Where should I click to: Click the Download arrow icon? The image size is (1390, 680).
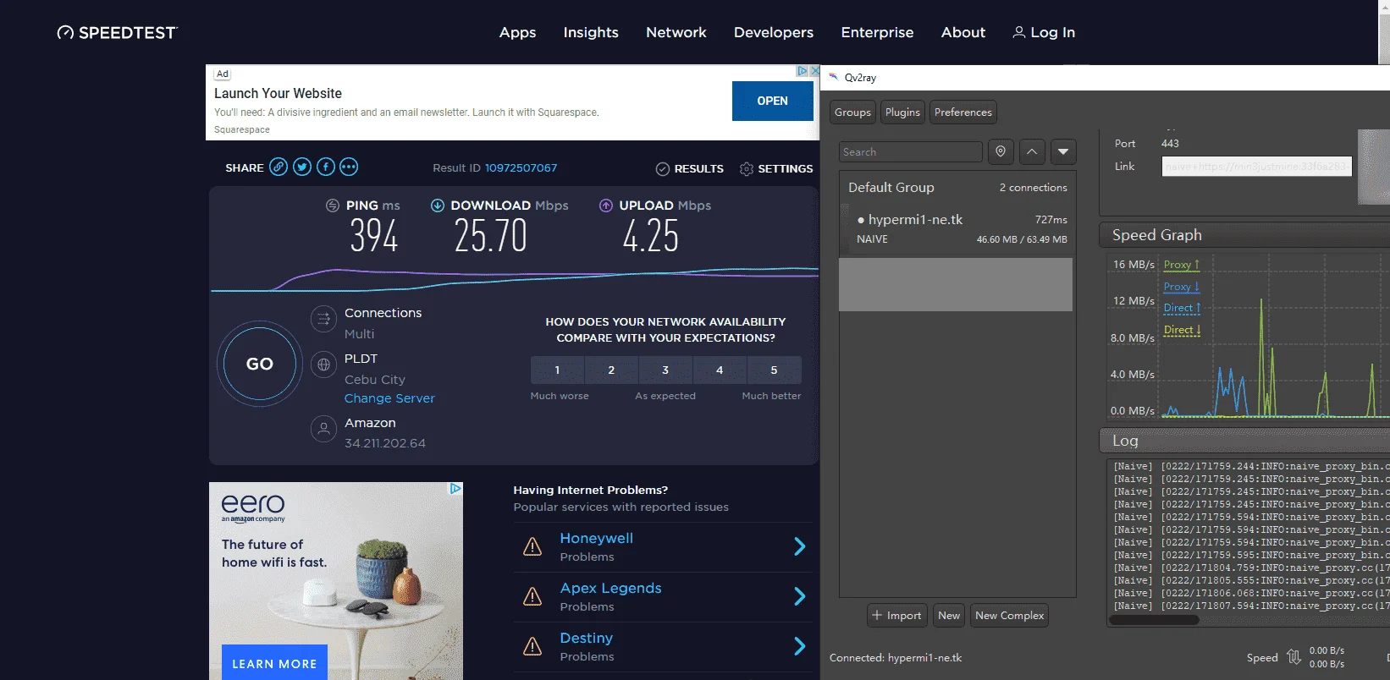[x=438, y=206]
